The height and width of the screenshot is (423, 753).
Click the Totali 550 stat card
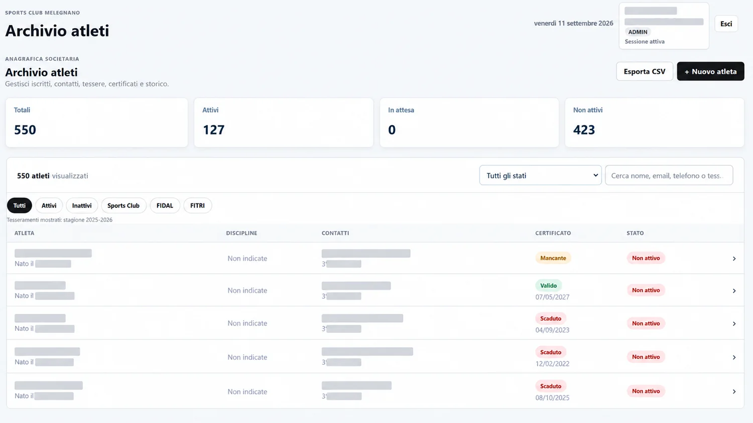tap(97, 122)
